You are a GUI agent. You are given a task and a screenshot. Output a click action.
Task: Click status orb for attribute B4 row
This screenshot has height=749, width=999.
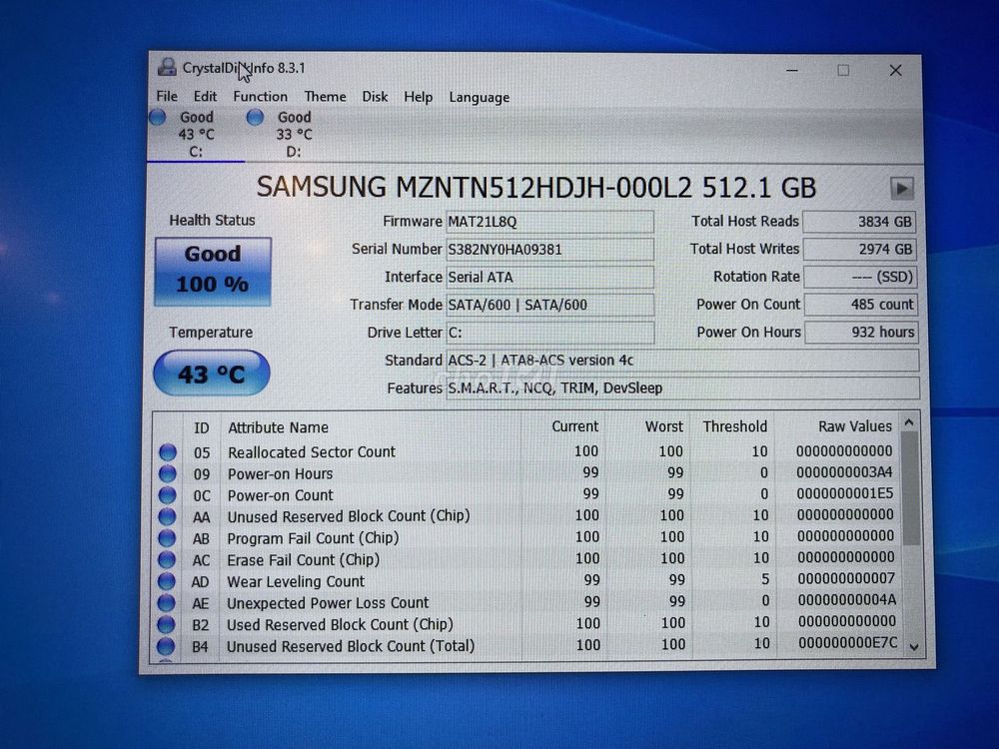pos(166,646)
